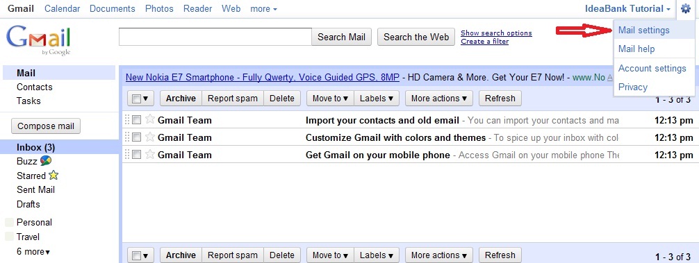699x263 pixels.
Task: Check the 'Customize Gmail' email checkbox
Action: coord(137,137)
